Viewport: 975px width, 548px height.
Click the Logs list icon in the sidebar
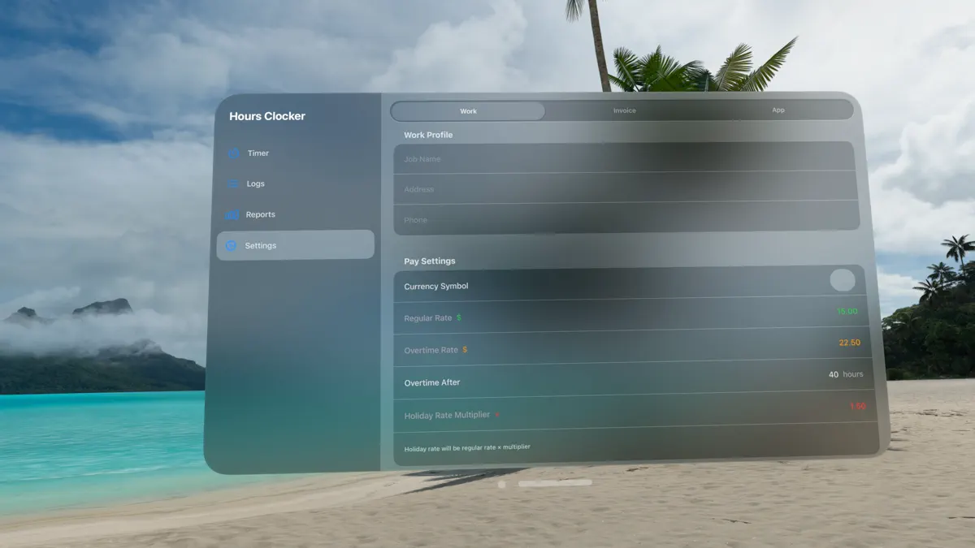235,183
